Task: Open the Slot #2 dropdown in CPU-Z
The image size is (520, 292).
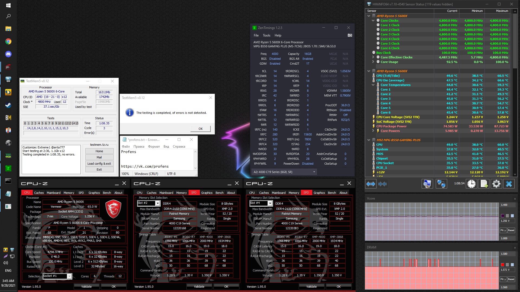Action: tap(157, 203)
